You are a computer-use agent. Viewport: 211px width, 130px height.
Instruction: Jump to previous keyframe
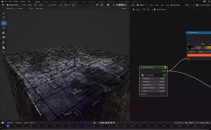pos(103,123)
